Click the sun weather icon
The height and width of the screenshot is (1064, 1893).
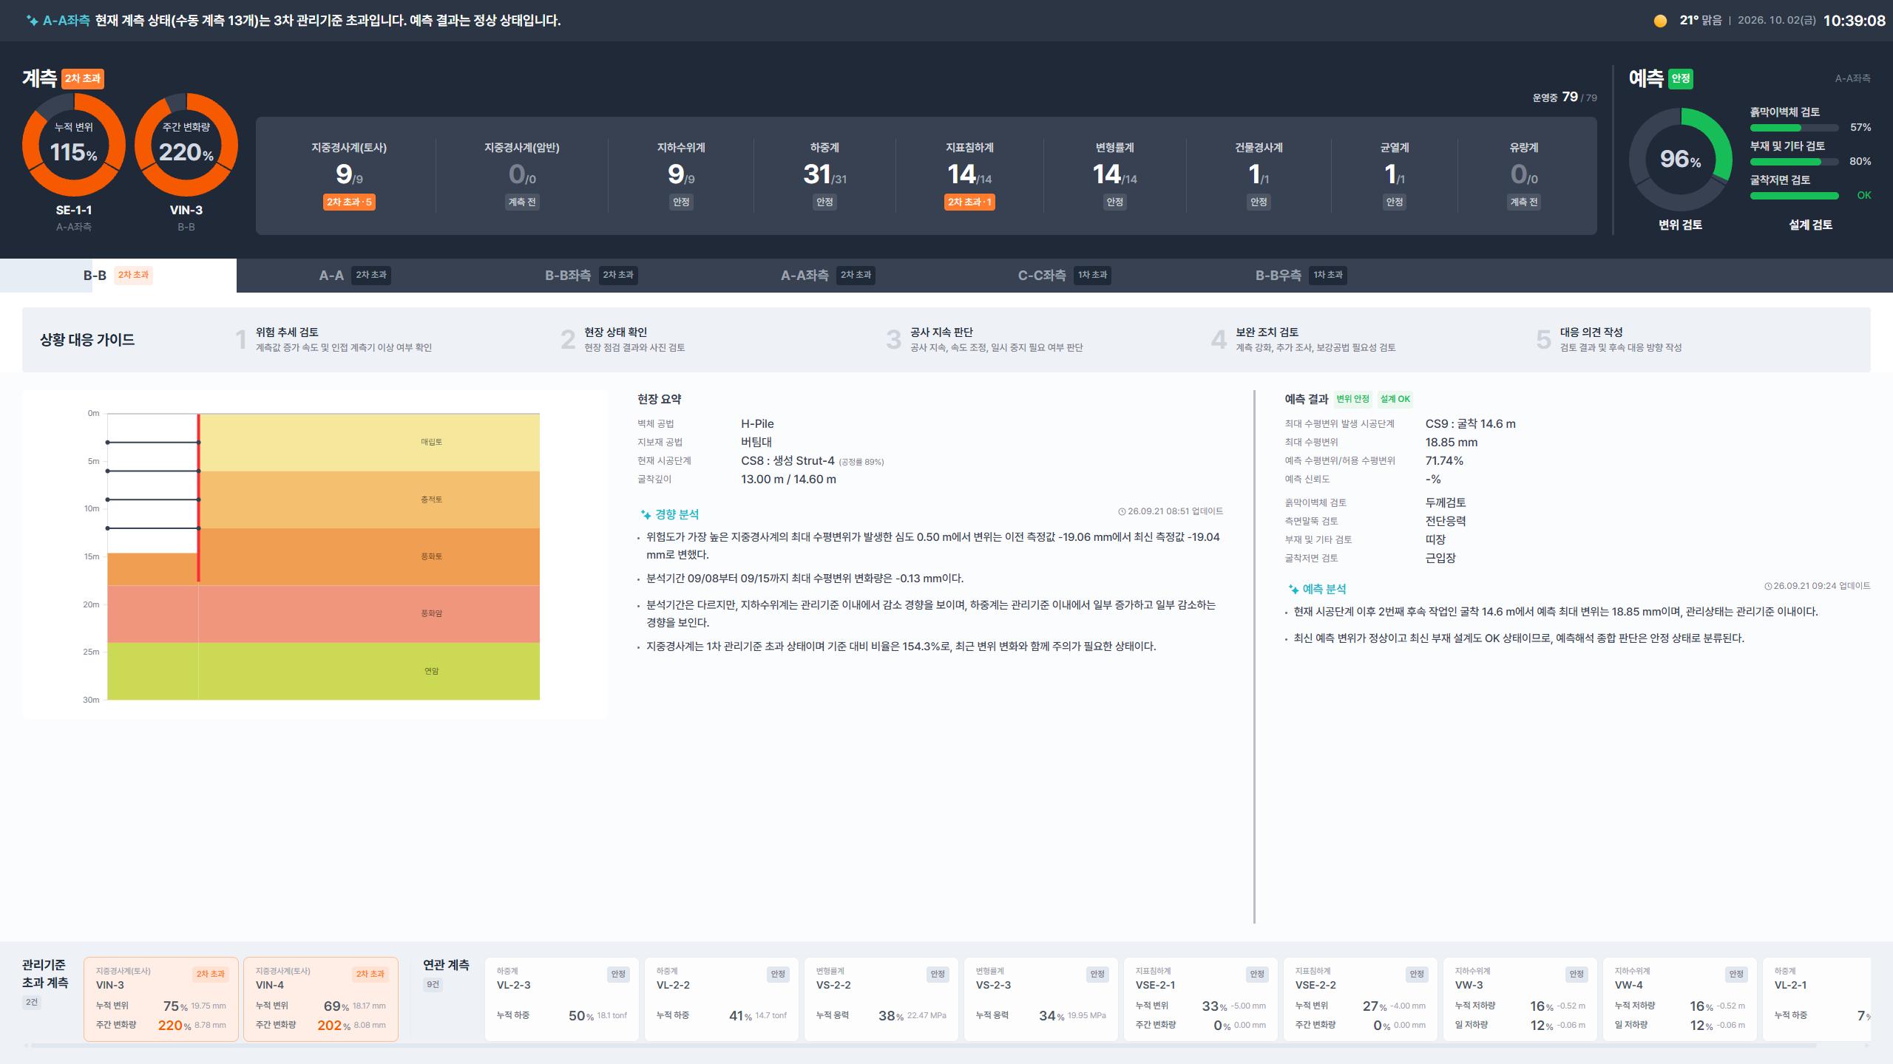pyautogui.click(x=1660, y=21)
